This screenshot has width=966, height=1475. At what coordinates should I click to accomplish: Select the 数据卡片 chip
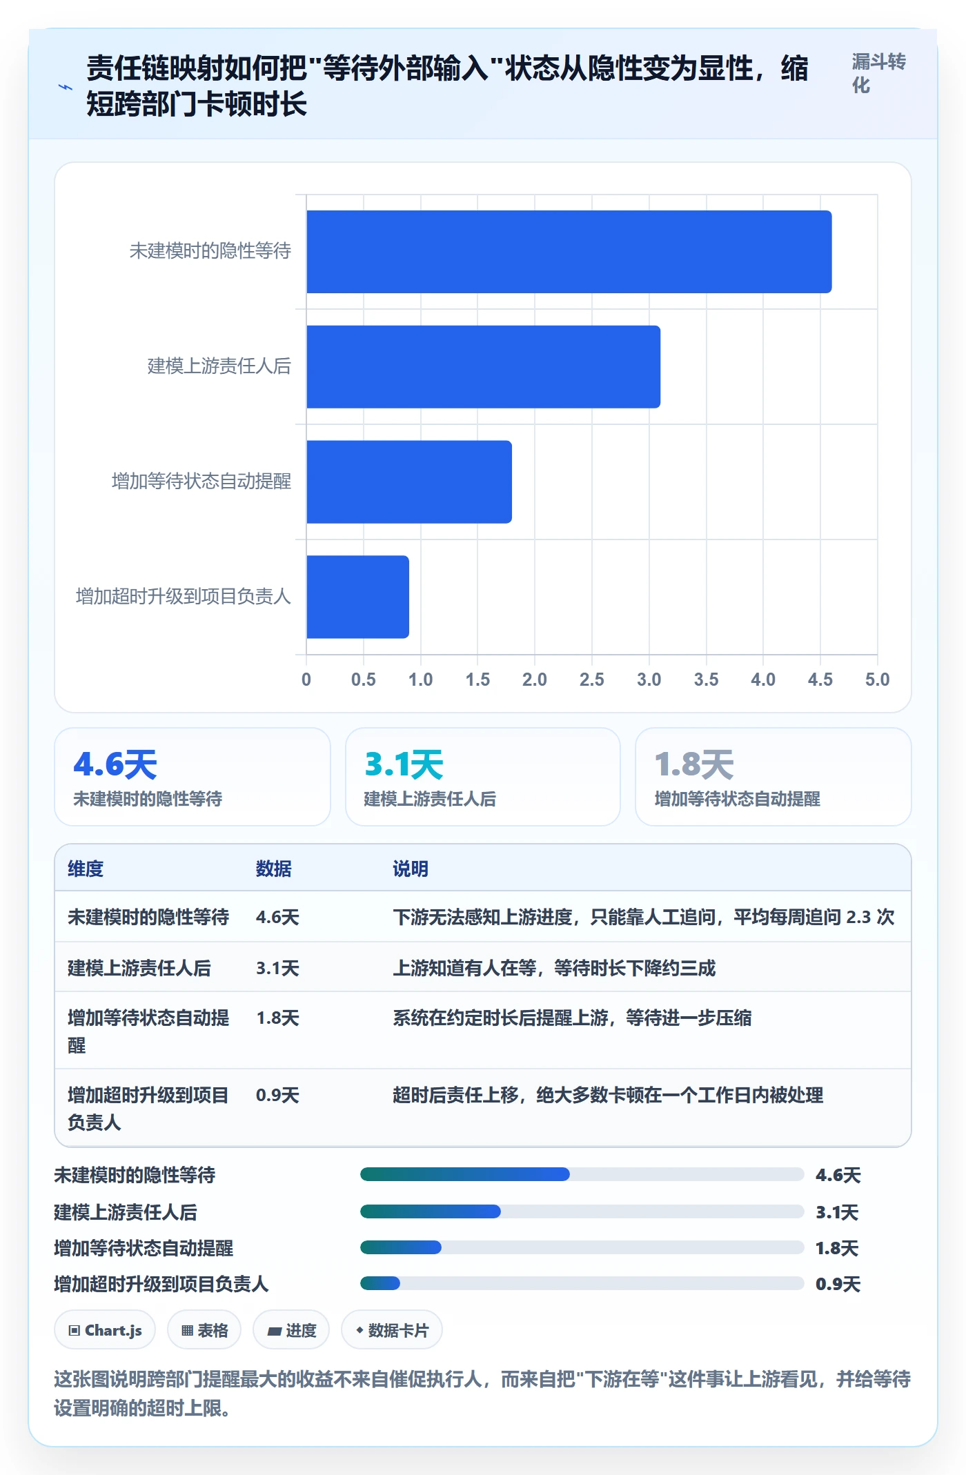tap(392, 1329)
